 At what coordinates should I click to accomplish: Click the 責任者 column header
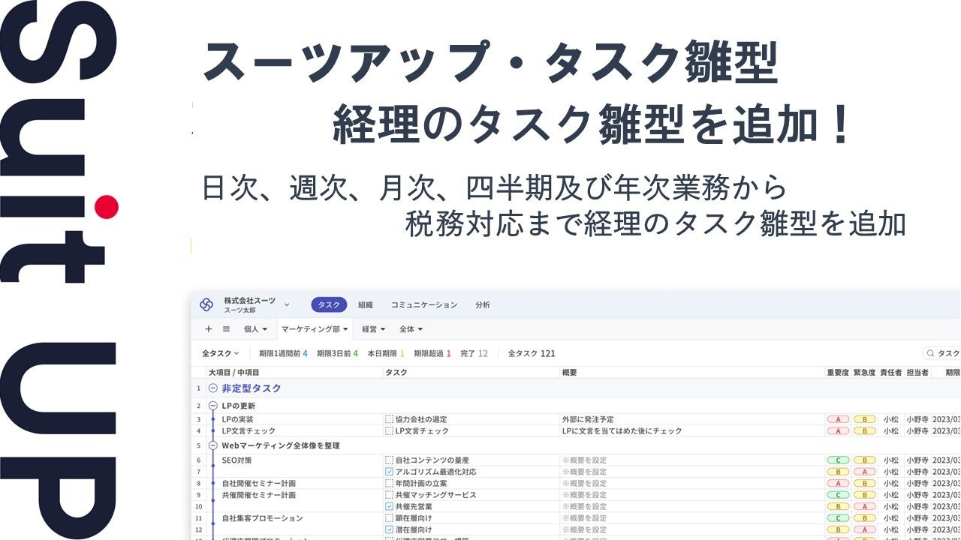point(891,373)
